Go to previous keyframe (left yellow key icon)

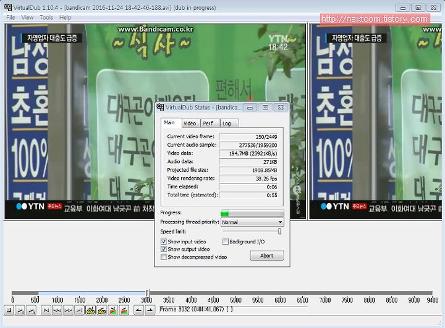[90, 311]
